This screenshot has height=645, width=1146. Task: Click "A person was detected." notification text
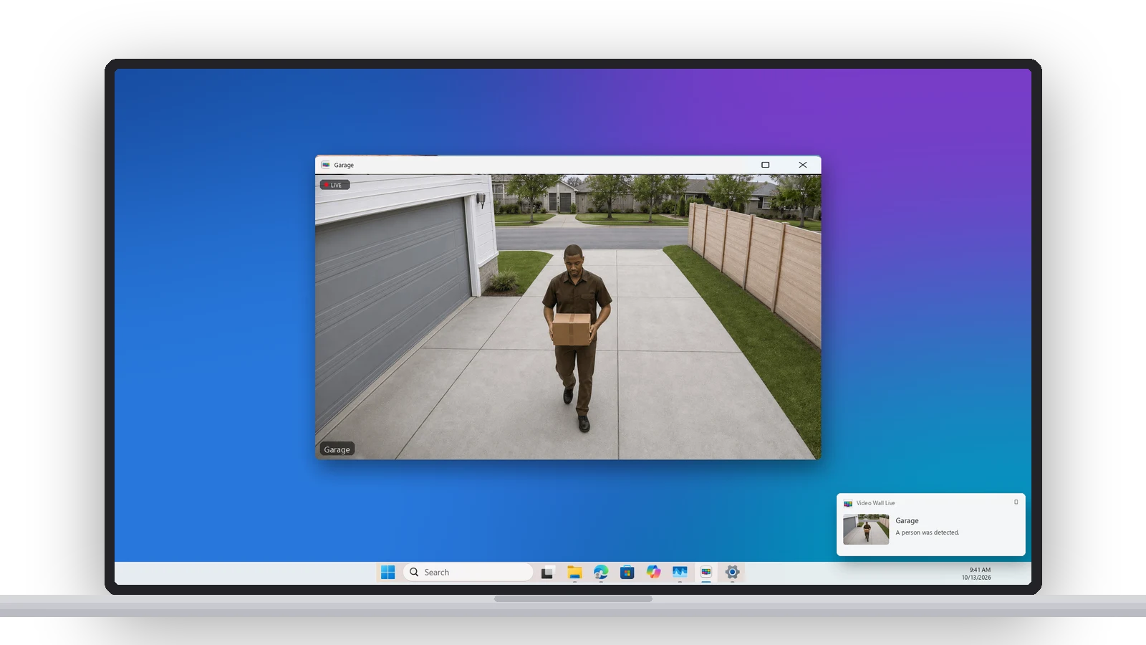click(x=927, y=532)
